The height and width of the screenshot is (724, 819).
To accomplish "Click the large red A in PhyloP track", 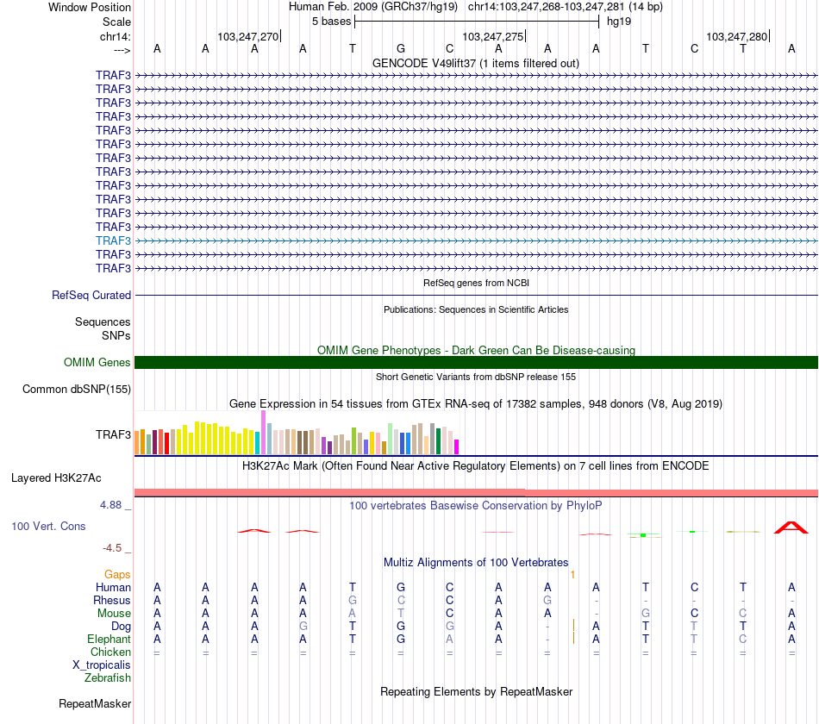I will coord(791,527).
